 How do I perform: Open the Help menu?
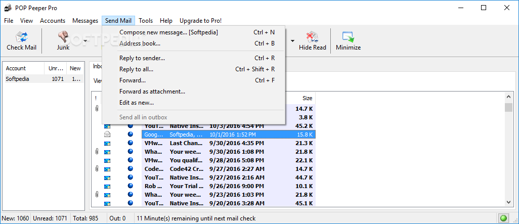tap(166, 21)
